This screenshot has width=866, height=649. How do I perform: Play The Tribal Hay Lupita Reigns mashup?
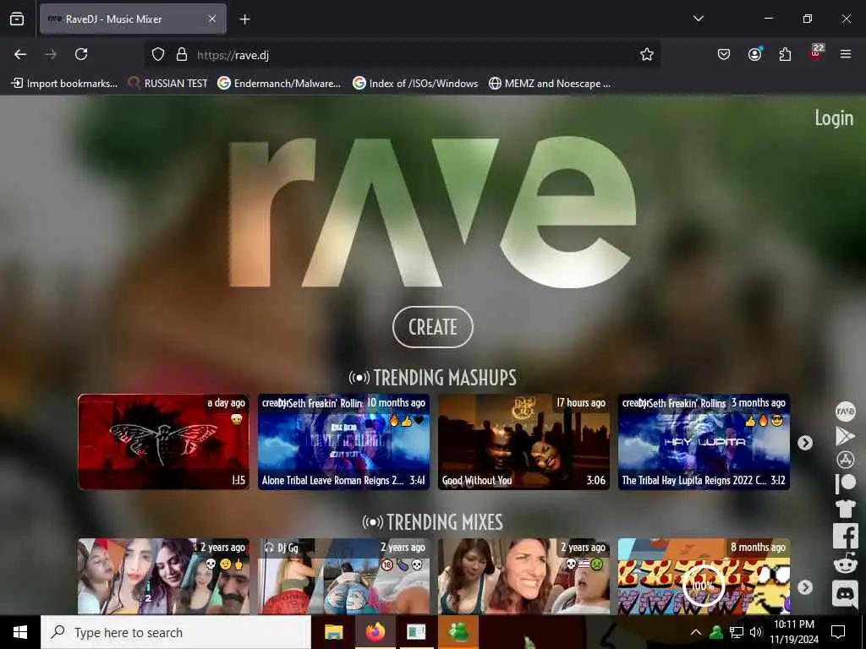pos(704,442)
